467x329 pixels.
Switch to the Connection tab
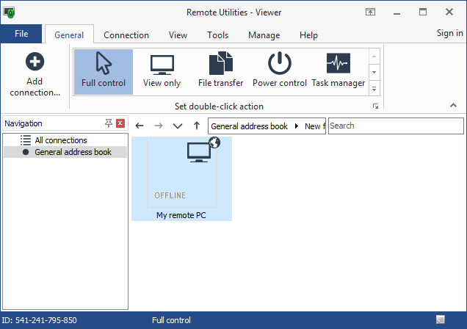click(x=126, y=35)
